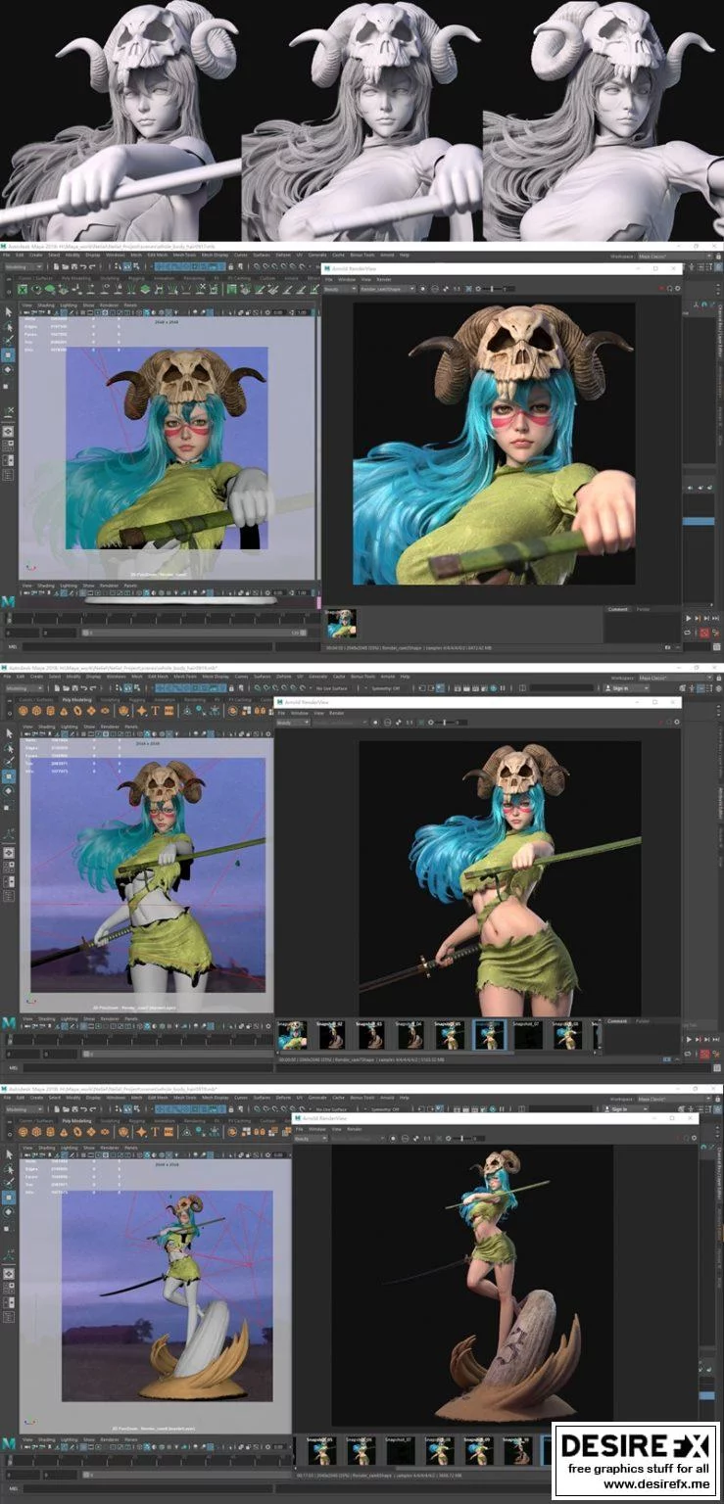Click the Type 'T' icon on the half-body window's shelf

click(x=155, y=711)
